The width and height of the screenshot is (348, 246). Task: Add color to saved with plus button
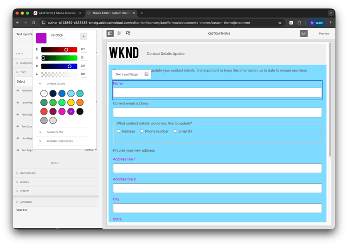(84, 36)
